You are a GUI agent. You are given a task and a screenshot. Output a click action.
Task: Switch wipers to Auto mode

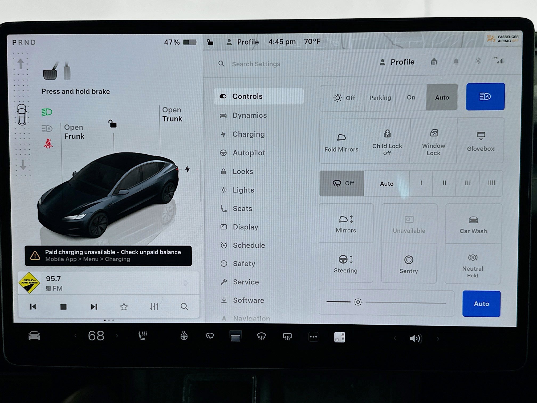click(387, 183)
